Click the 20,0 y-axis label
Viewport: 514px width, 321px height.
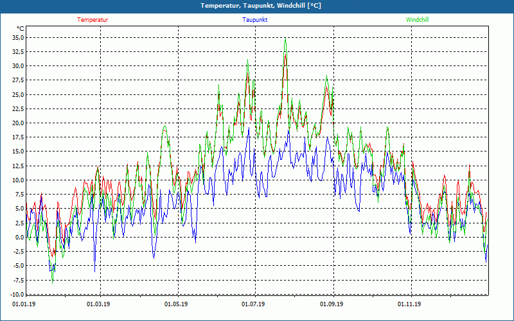(x=17, y=123)
